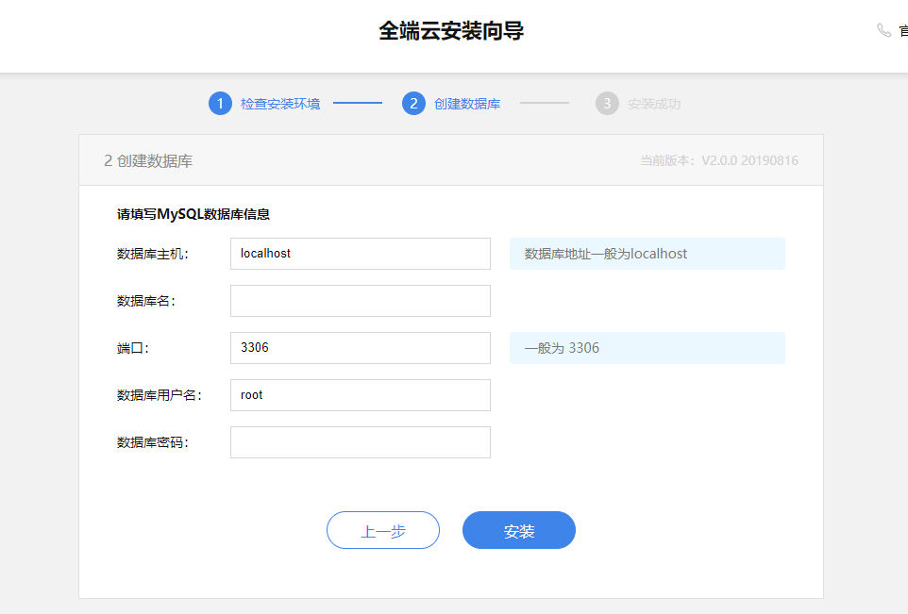Focus the 数据库主机 input with localhost
908x614 pixels.
click(361, 254)
